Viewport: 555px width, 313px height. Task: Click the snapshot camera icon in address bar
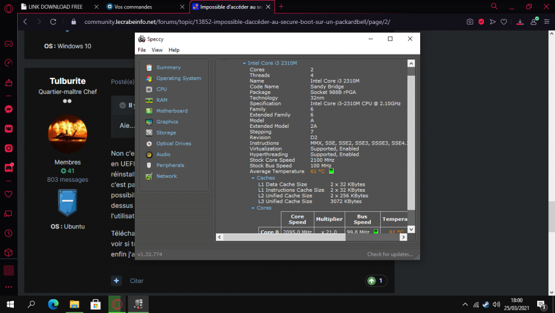(x=470, y=22)
